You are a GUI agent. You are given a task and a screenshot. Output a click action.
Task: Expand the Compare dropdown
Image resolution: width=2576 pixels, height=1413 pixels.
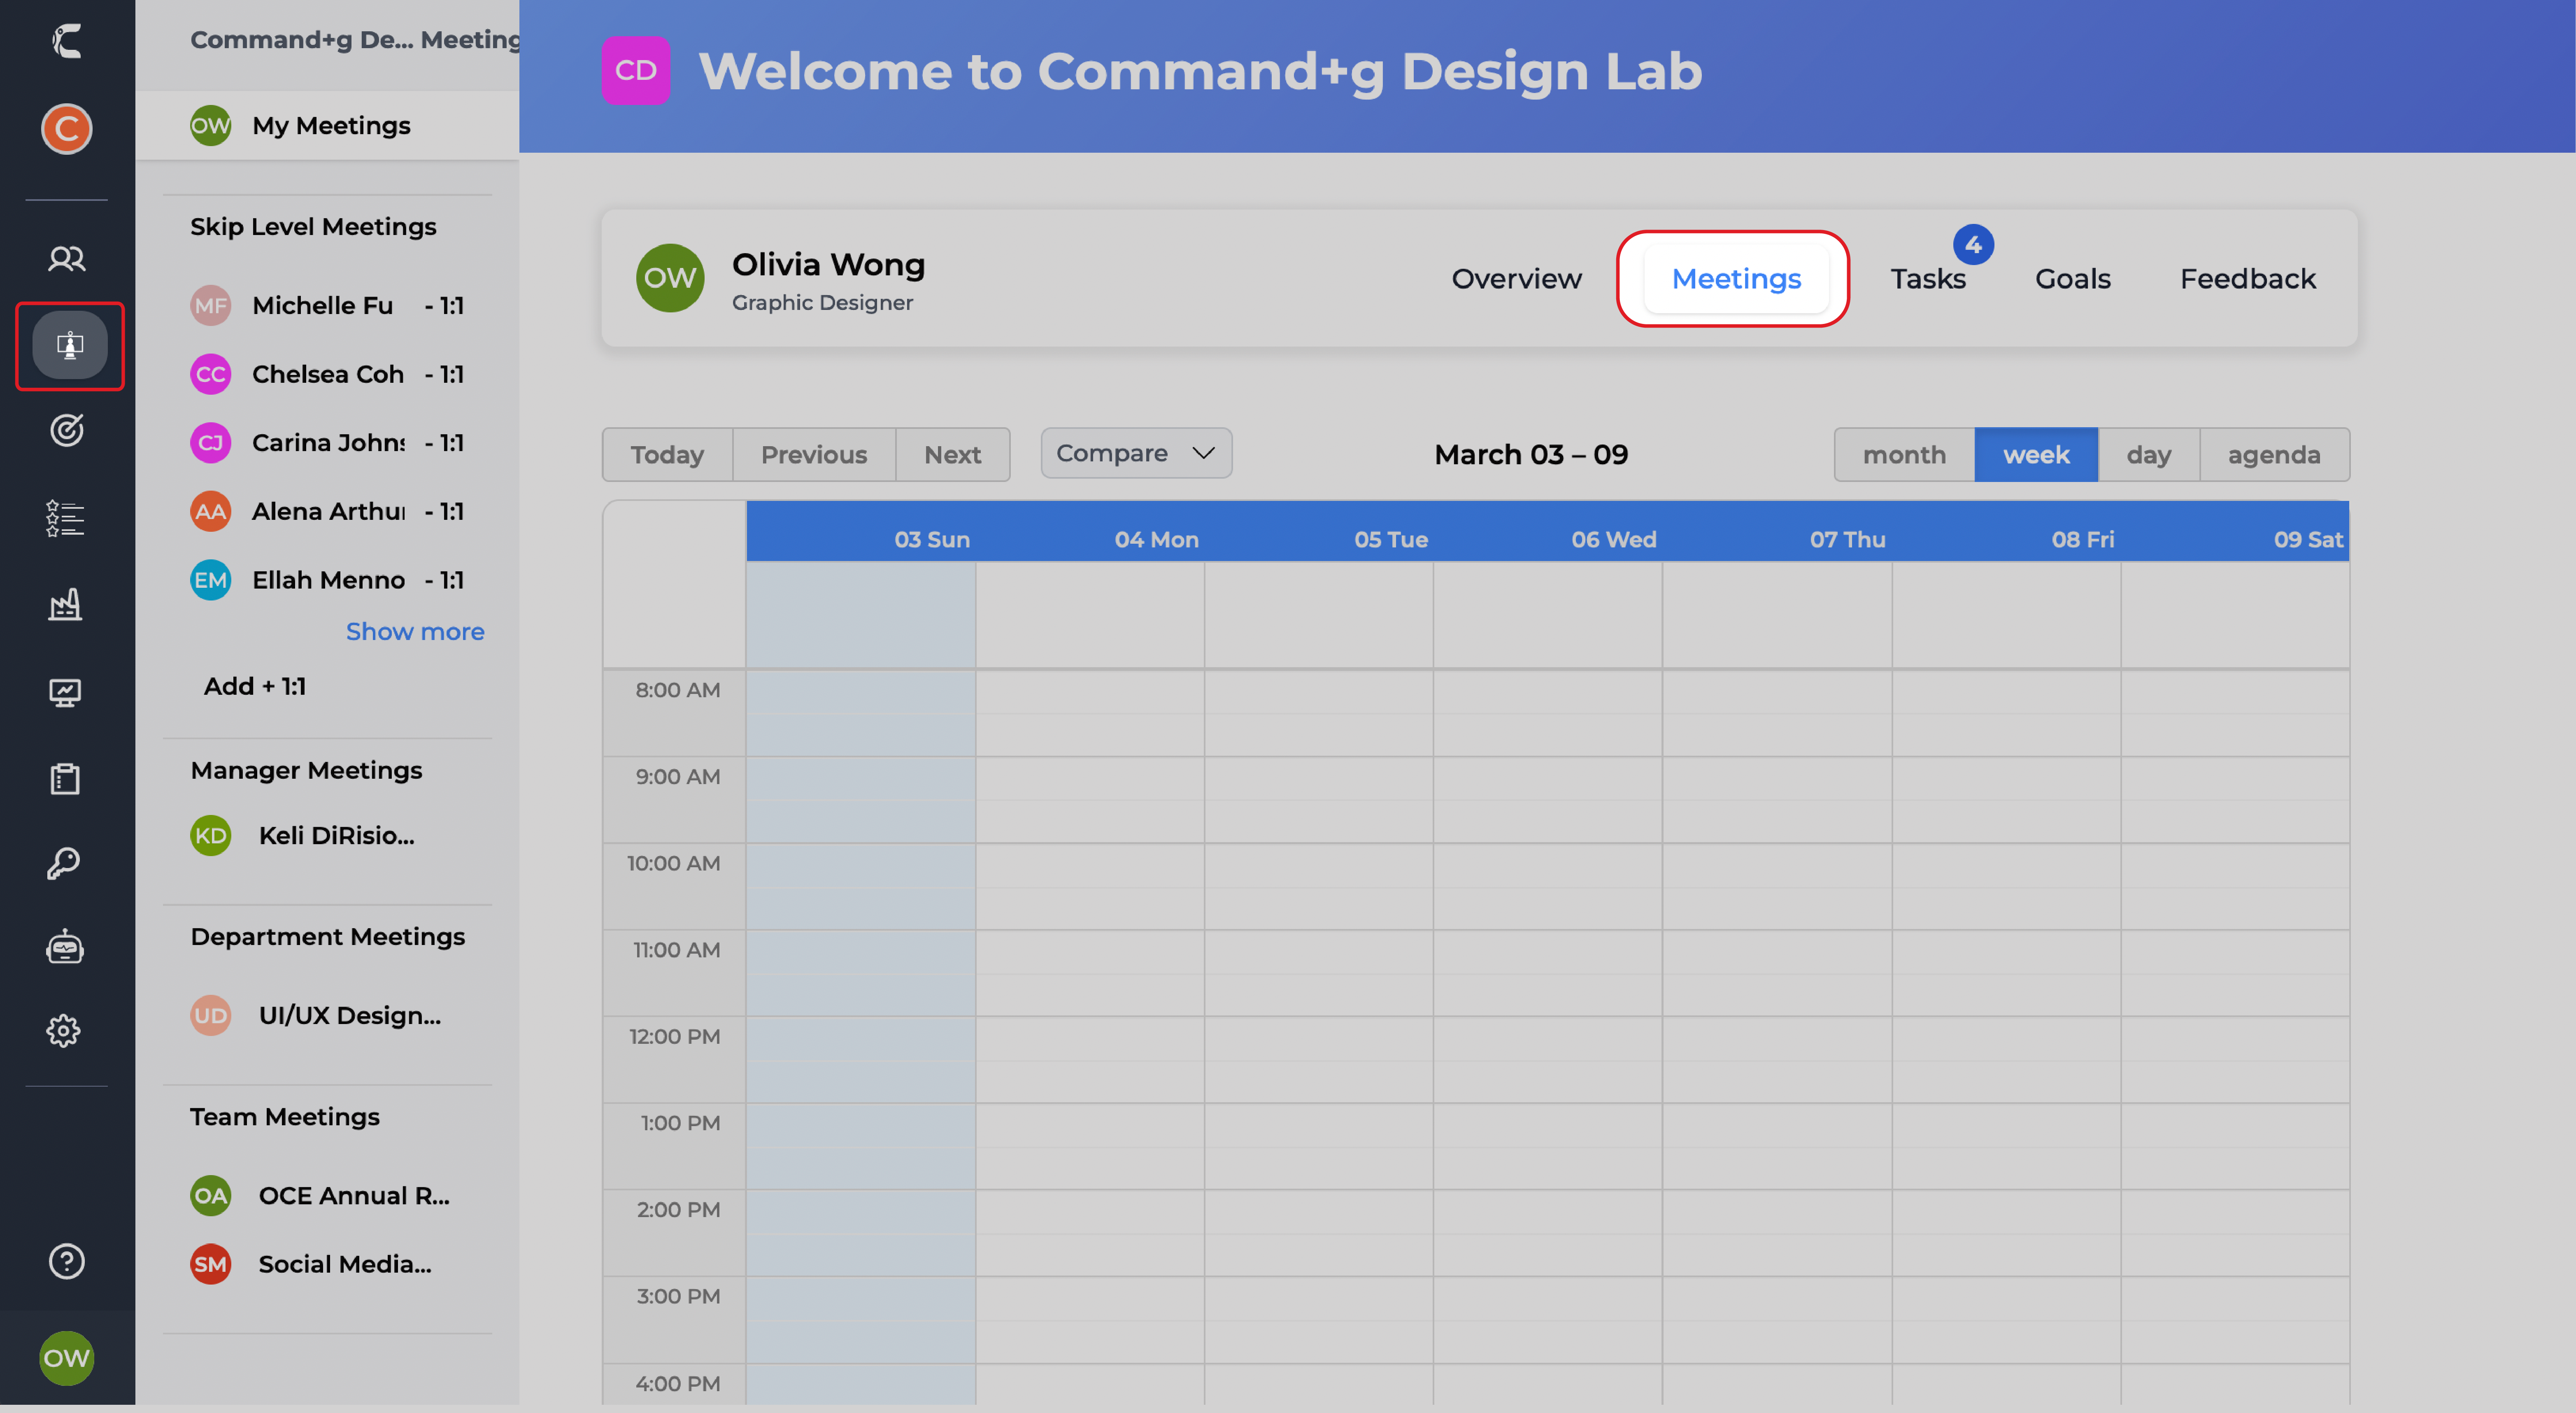pyautogui.click(x=1135, y=453)
